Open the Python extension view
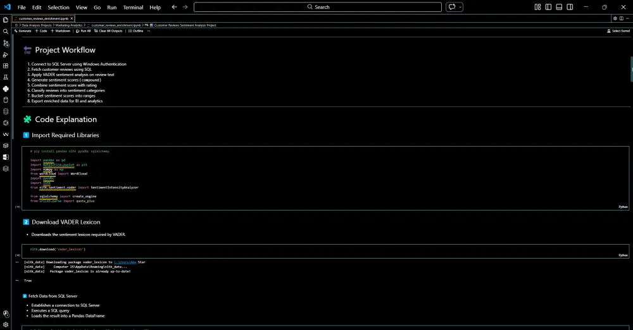 pos(6,89)
